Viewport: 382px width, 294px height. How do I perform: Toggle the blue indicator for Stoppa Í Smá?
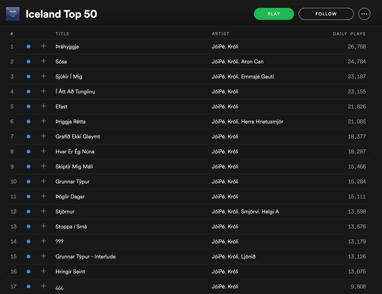tap(28, 226)
